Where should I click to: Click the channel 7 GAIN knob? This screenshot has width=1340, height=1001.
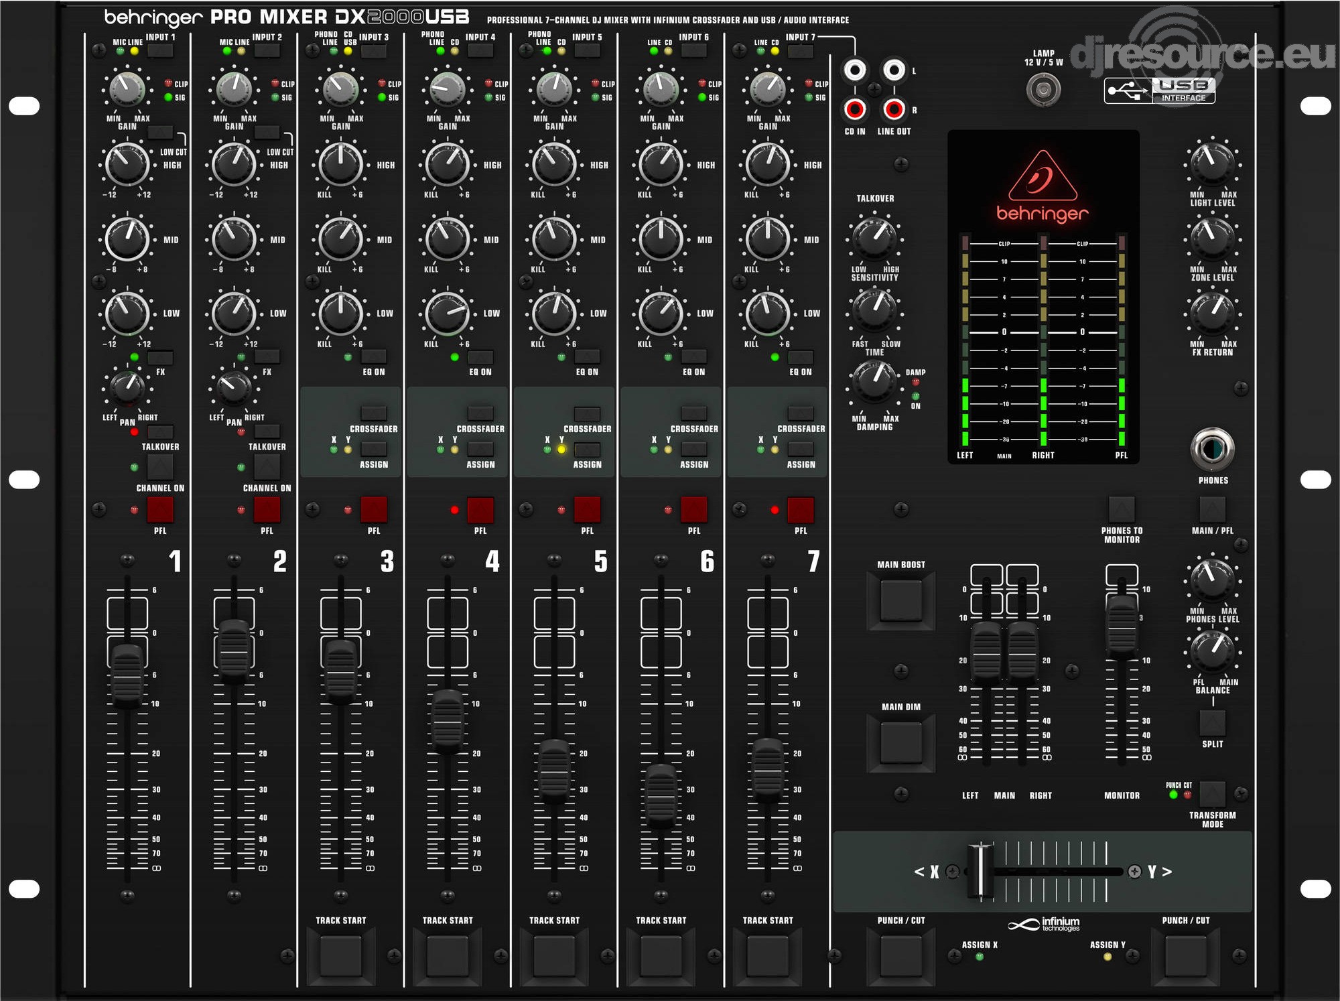click(x=768, y=89)
